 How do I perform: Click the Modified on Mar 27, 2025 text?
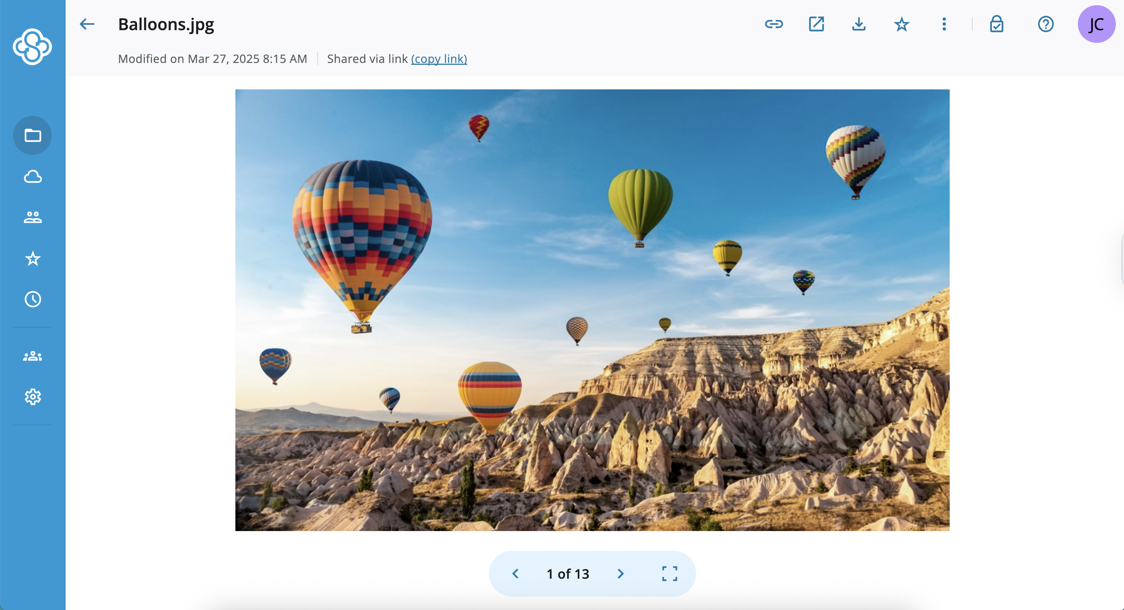213,58
